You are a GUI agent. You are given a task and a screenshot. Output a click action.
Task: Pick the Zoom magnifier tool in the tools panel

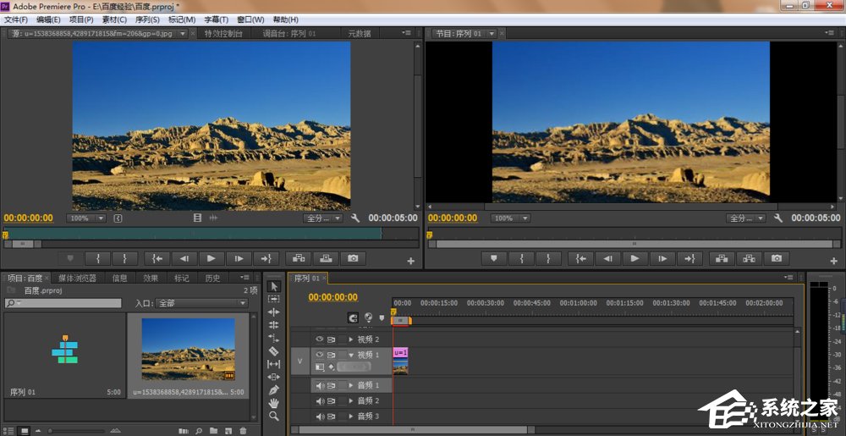point(273,417)
